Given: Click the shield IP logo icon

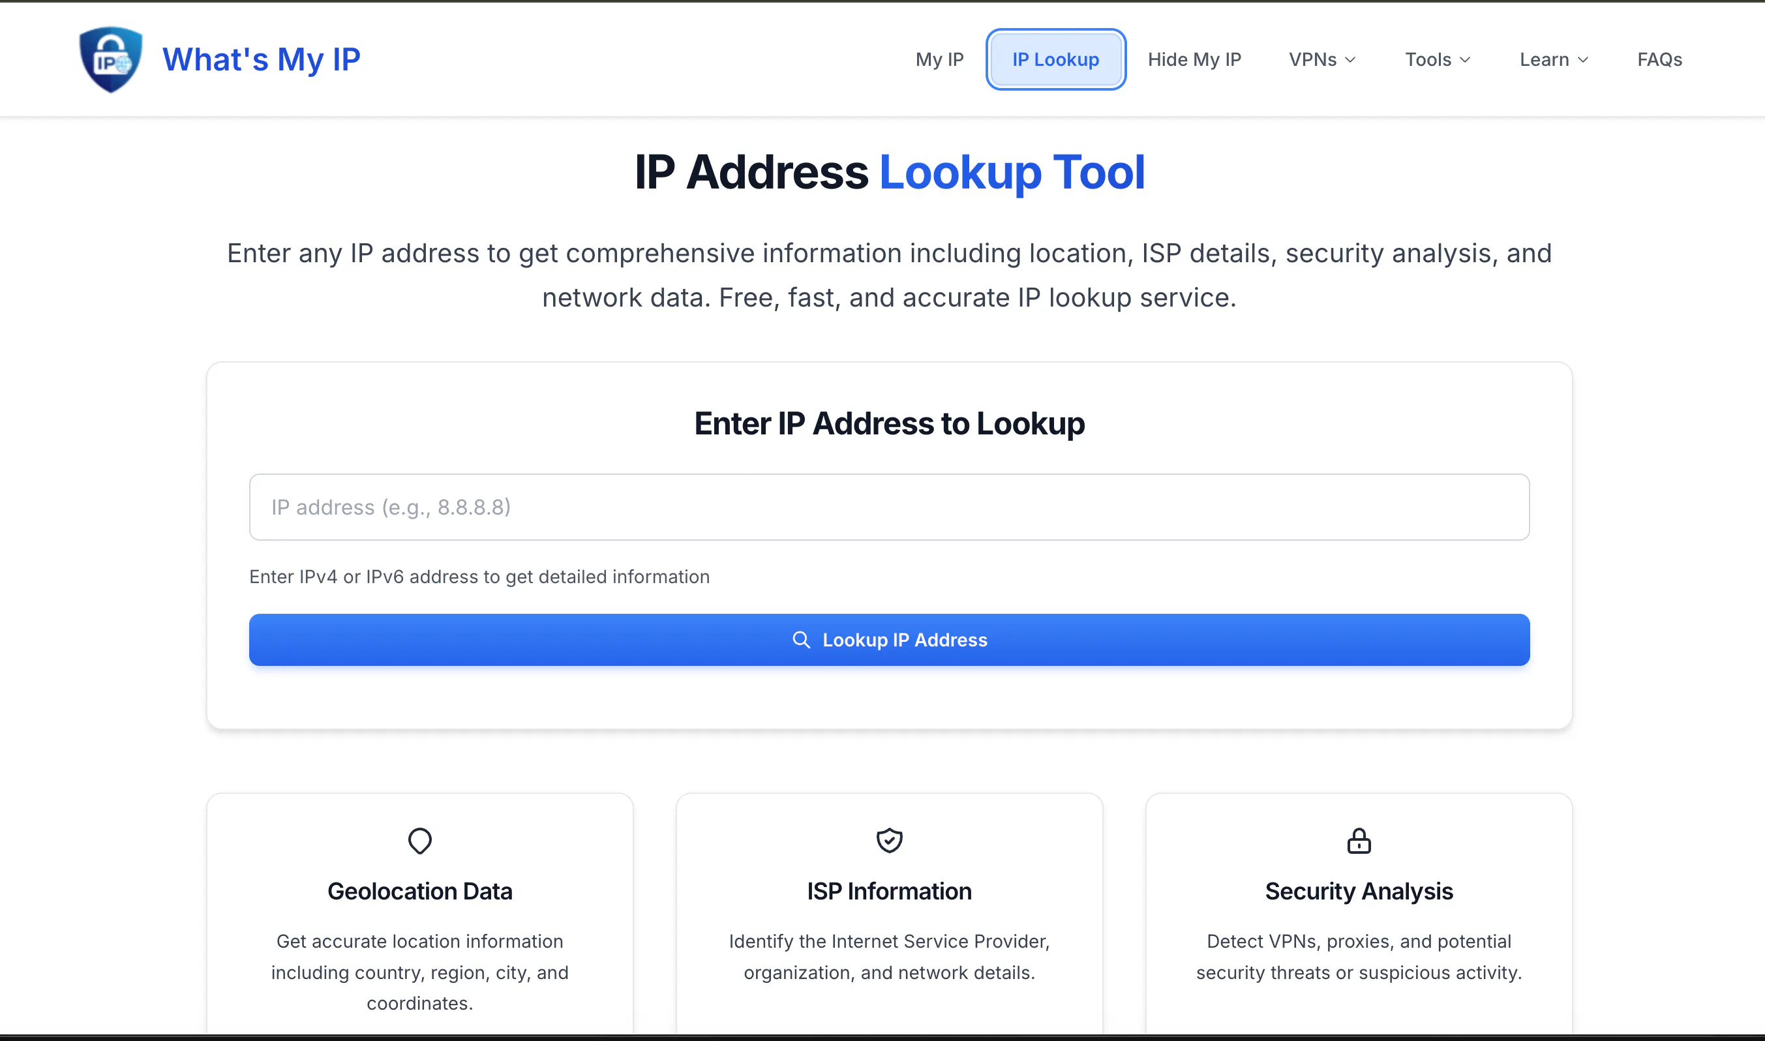Looking at the screenshot, I should [111, 59].
